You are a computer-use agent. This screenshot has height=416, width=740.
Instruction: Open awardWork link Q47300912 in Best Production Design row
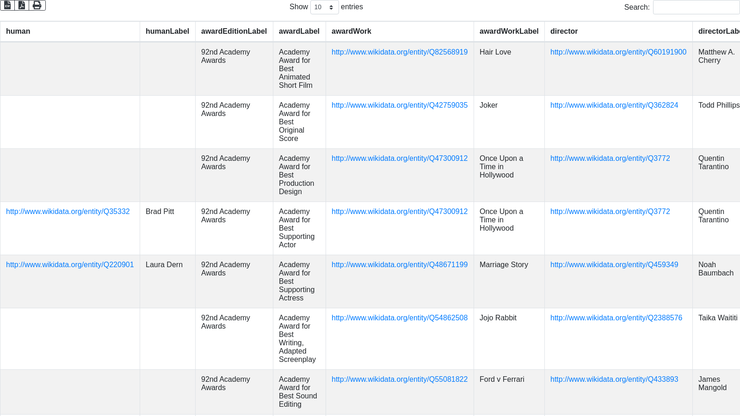400,159
